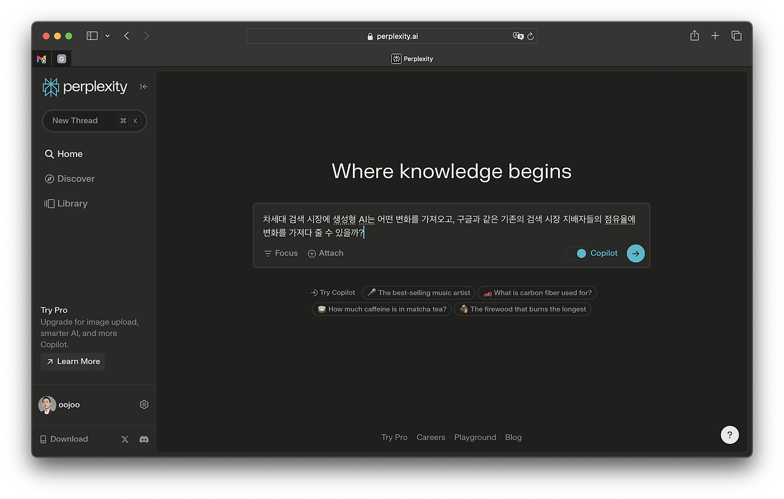Collapse the sidebar with the arrow icon
Viewport: 784px width, 499px height.
coord(144,87)
